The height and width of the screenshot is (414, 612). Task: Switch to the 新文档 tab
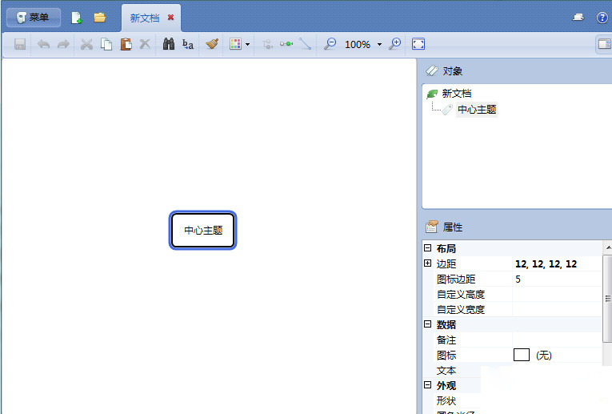point(145,18)
